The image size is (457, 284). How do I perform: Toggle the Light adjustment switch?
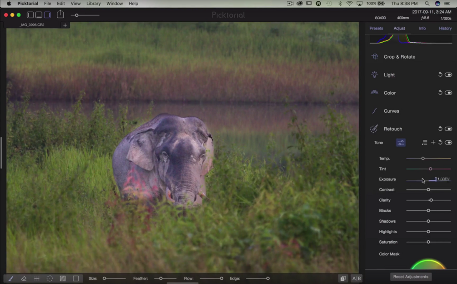coord(448,75)
